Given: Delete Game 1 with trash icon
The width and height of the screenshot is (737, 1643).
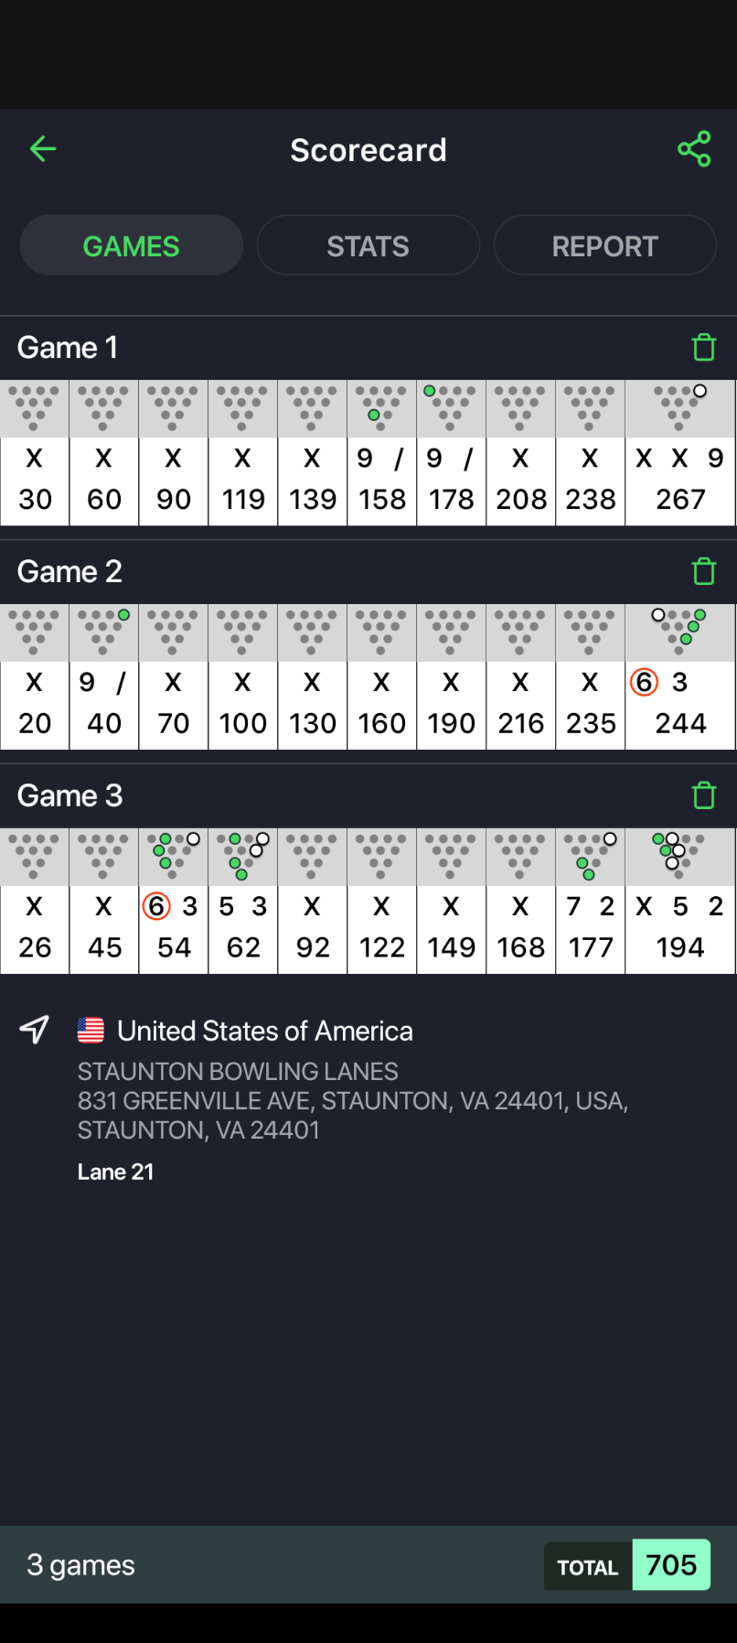Looking at the screenshot, I should 703,348.
